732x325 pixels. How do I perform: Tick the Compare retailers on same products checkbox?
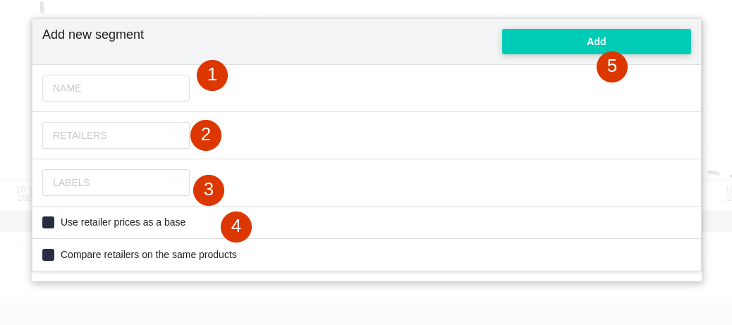coord(48,255)
